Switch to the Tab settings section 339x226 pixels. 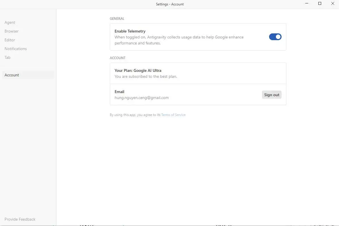tap(8, 57)
